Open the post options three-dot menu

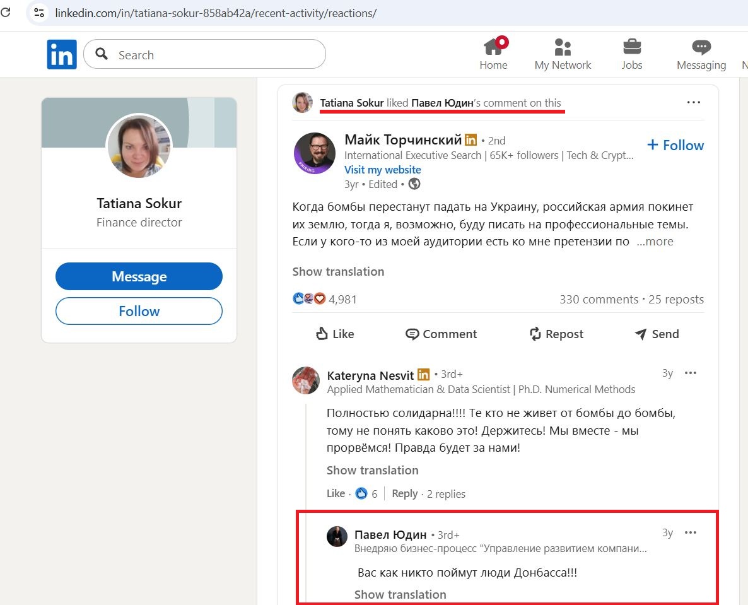tap(693, 102)
